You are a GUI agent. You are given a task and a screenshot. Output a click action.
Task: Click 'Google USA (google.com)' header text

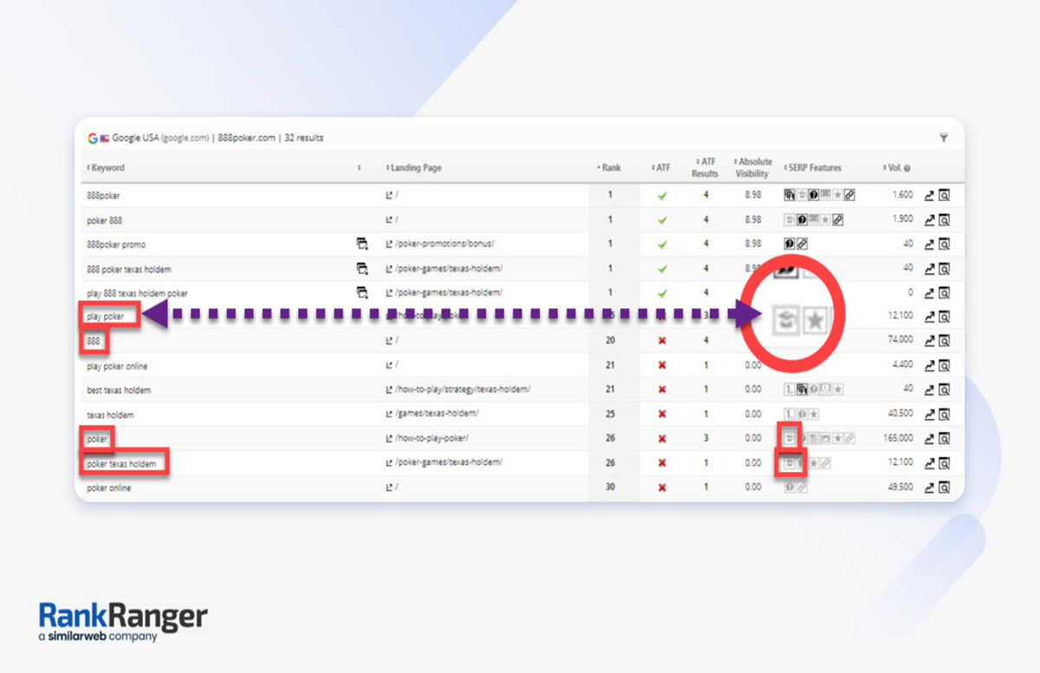(161, 138)
